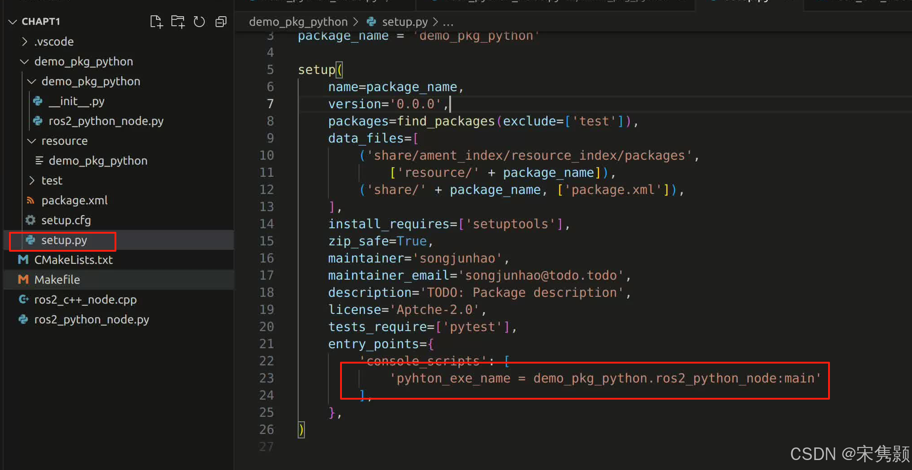The image size is (912, 470).
Task: Click demo_pkg_python in the breadcrumb
Action: (298, 22)
